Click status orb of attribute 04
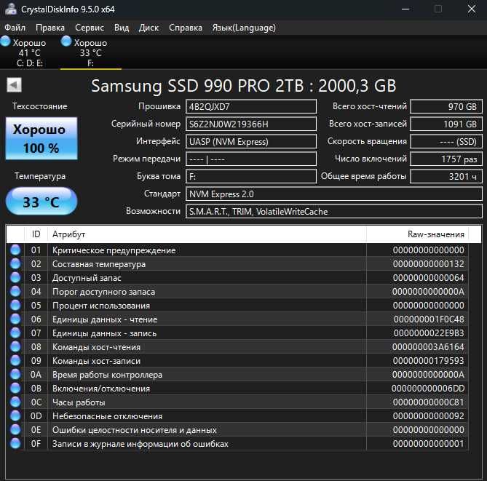Screen dimensions: 487x481 (x=15, y=291)
